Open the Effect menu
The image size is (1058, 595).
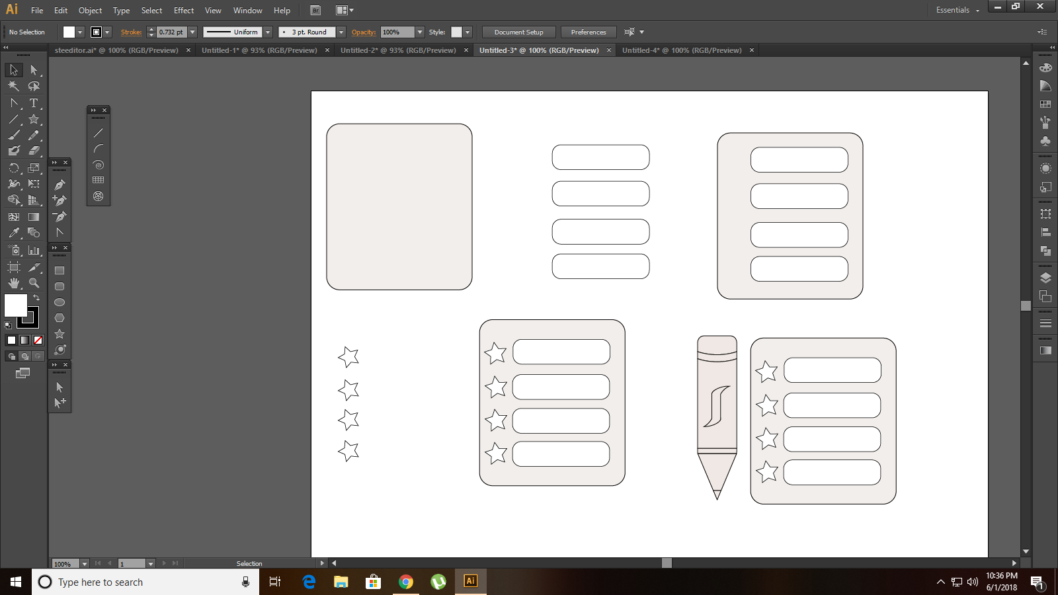coord(183,10)
